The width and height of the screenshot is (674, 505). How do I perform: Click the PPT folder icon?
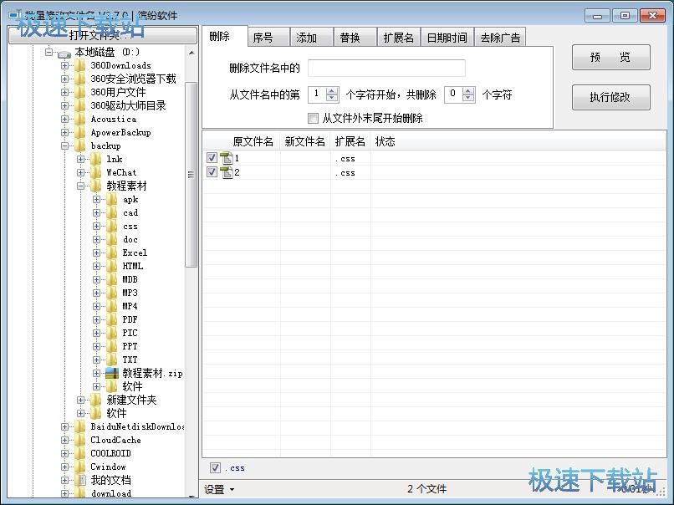tap(112, 346)
